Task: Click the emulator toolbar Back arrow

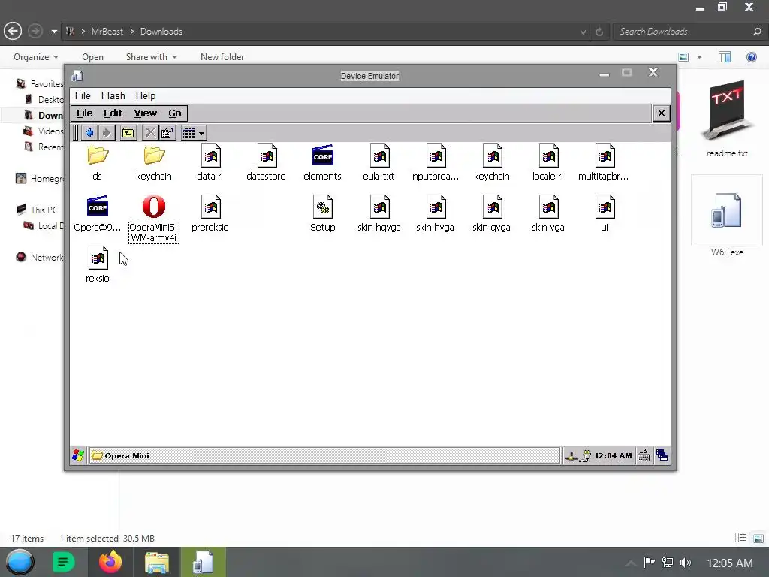Action: (x=89, y=133)
